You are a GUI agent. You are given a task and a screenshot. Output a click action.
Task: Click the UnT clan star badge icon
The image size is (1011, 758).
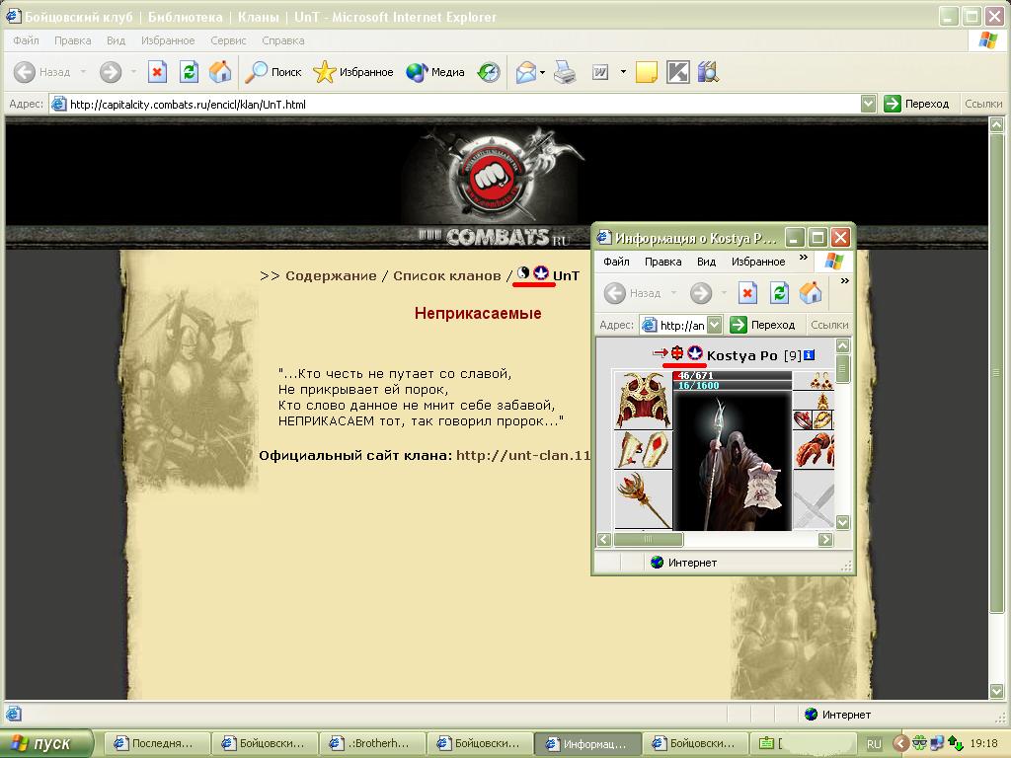pos(541,273)
